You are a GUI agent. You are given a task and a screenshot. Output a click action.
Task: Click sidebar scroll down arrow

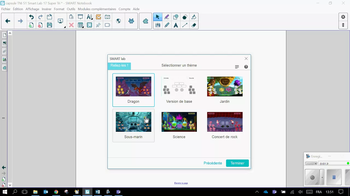click(10, 185)
